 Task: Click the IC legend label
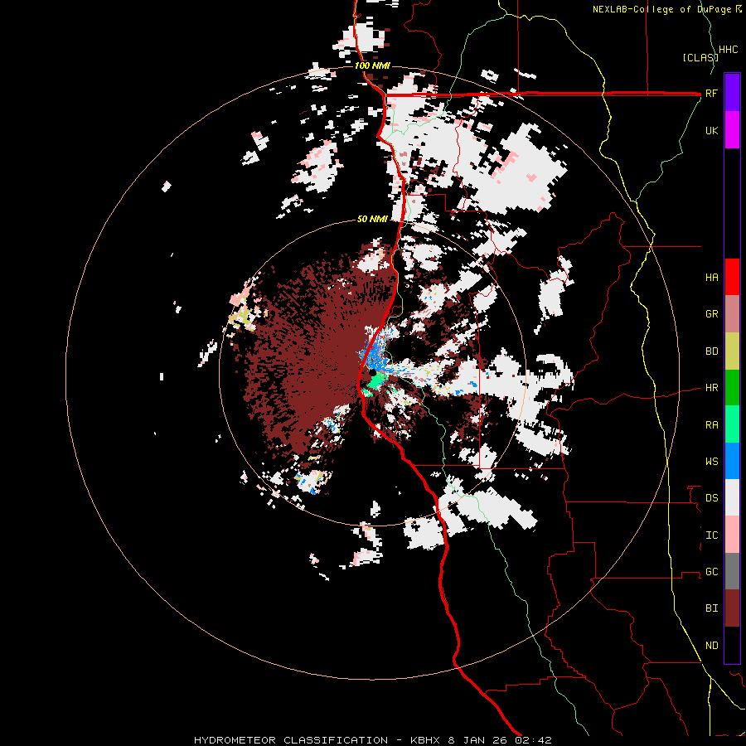tap(711, 535)
